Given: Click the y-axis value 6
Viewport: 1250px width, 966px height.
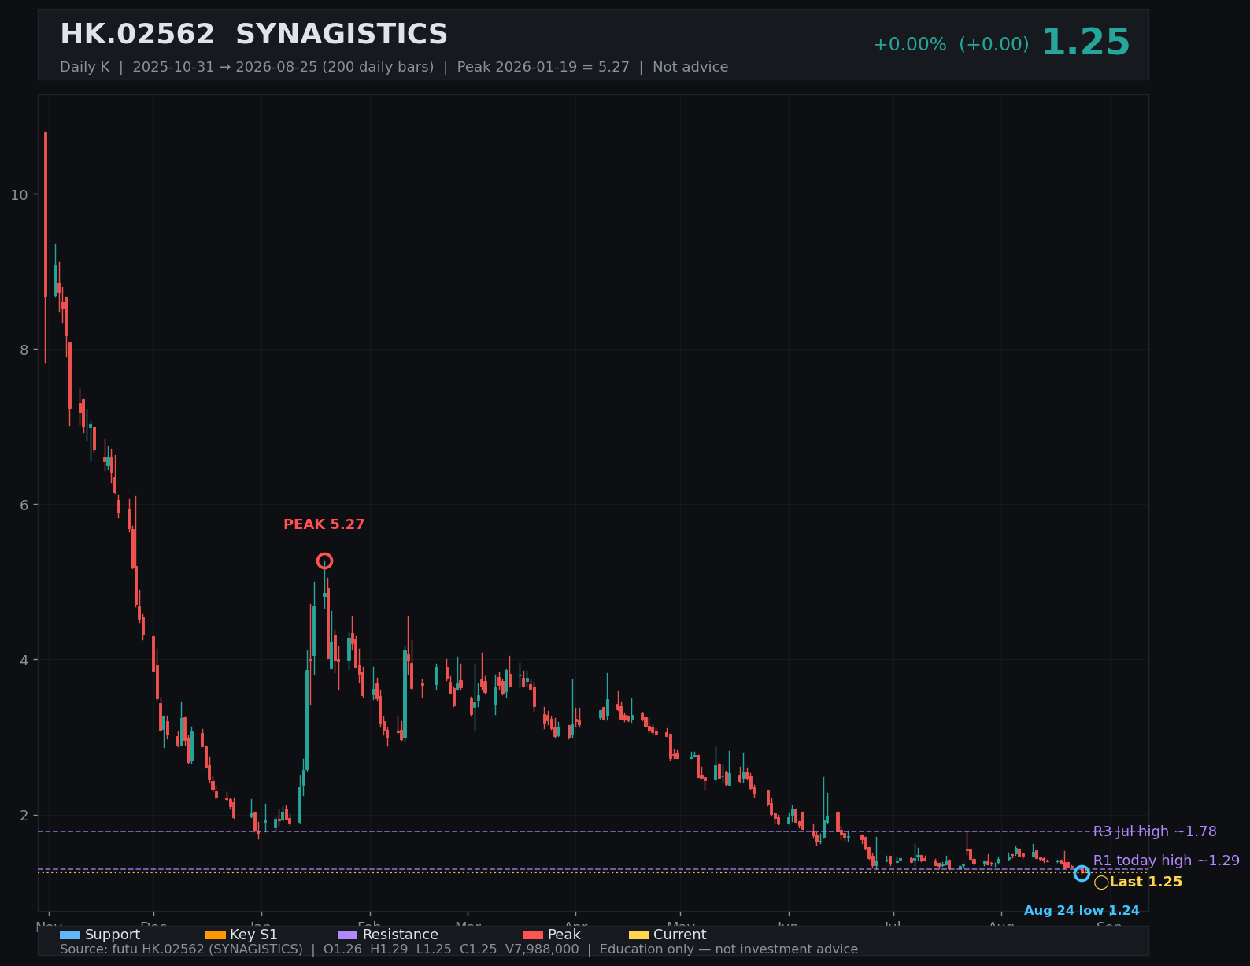Looking at the screenshot, I should coord(24,505).
